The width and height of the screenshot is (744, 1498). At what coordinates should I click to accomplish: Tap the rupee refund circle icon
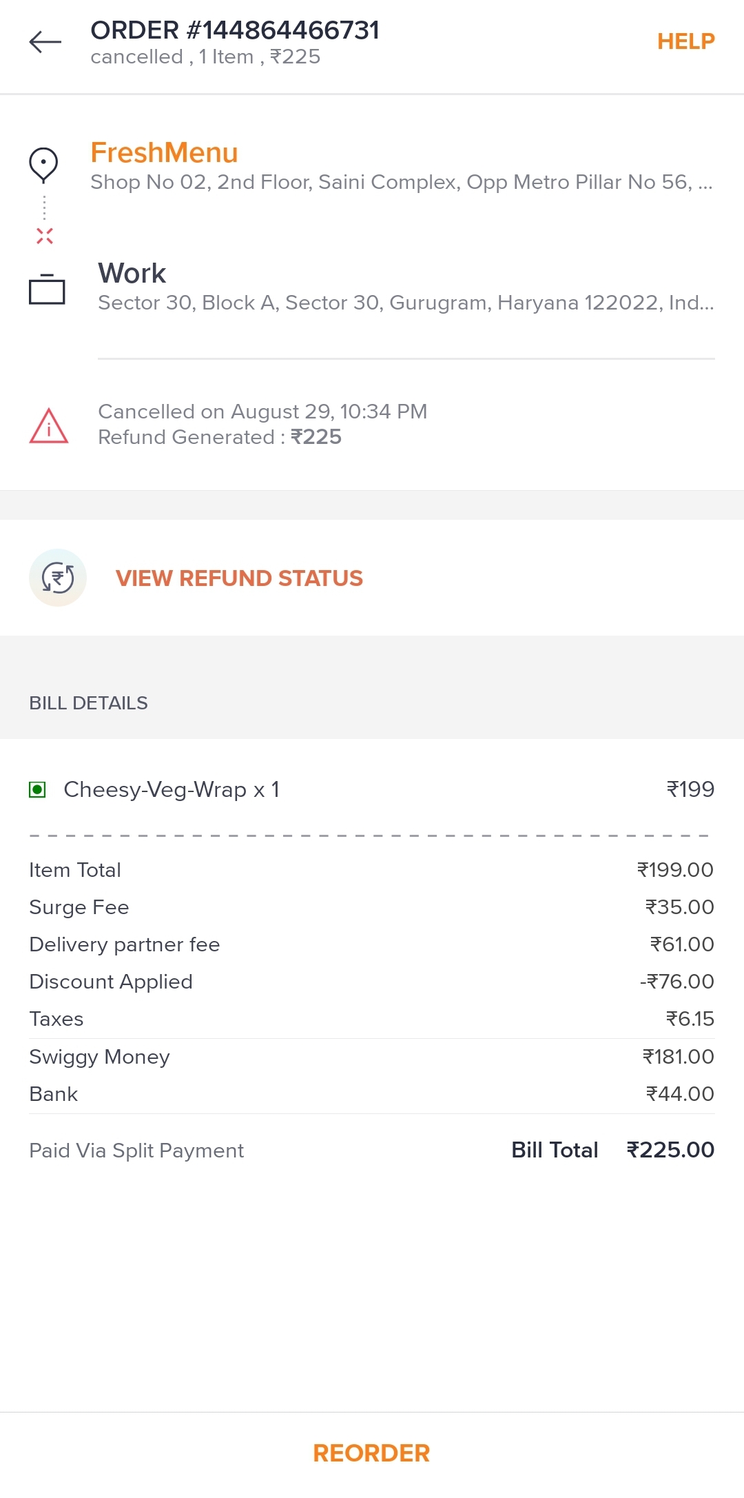pyautogui.click(x=58, y=578)
